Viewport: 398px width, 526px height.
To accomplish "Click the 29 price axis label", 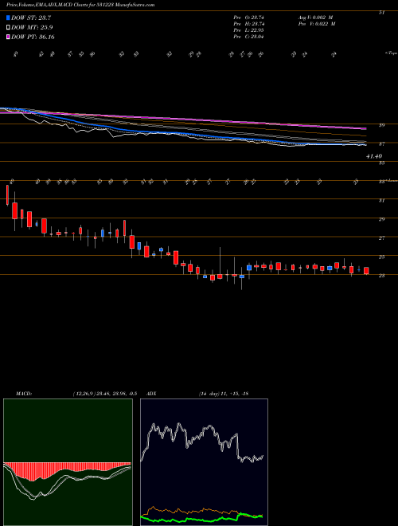I will (381, 219).
